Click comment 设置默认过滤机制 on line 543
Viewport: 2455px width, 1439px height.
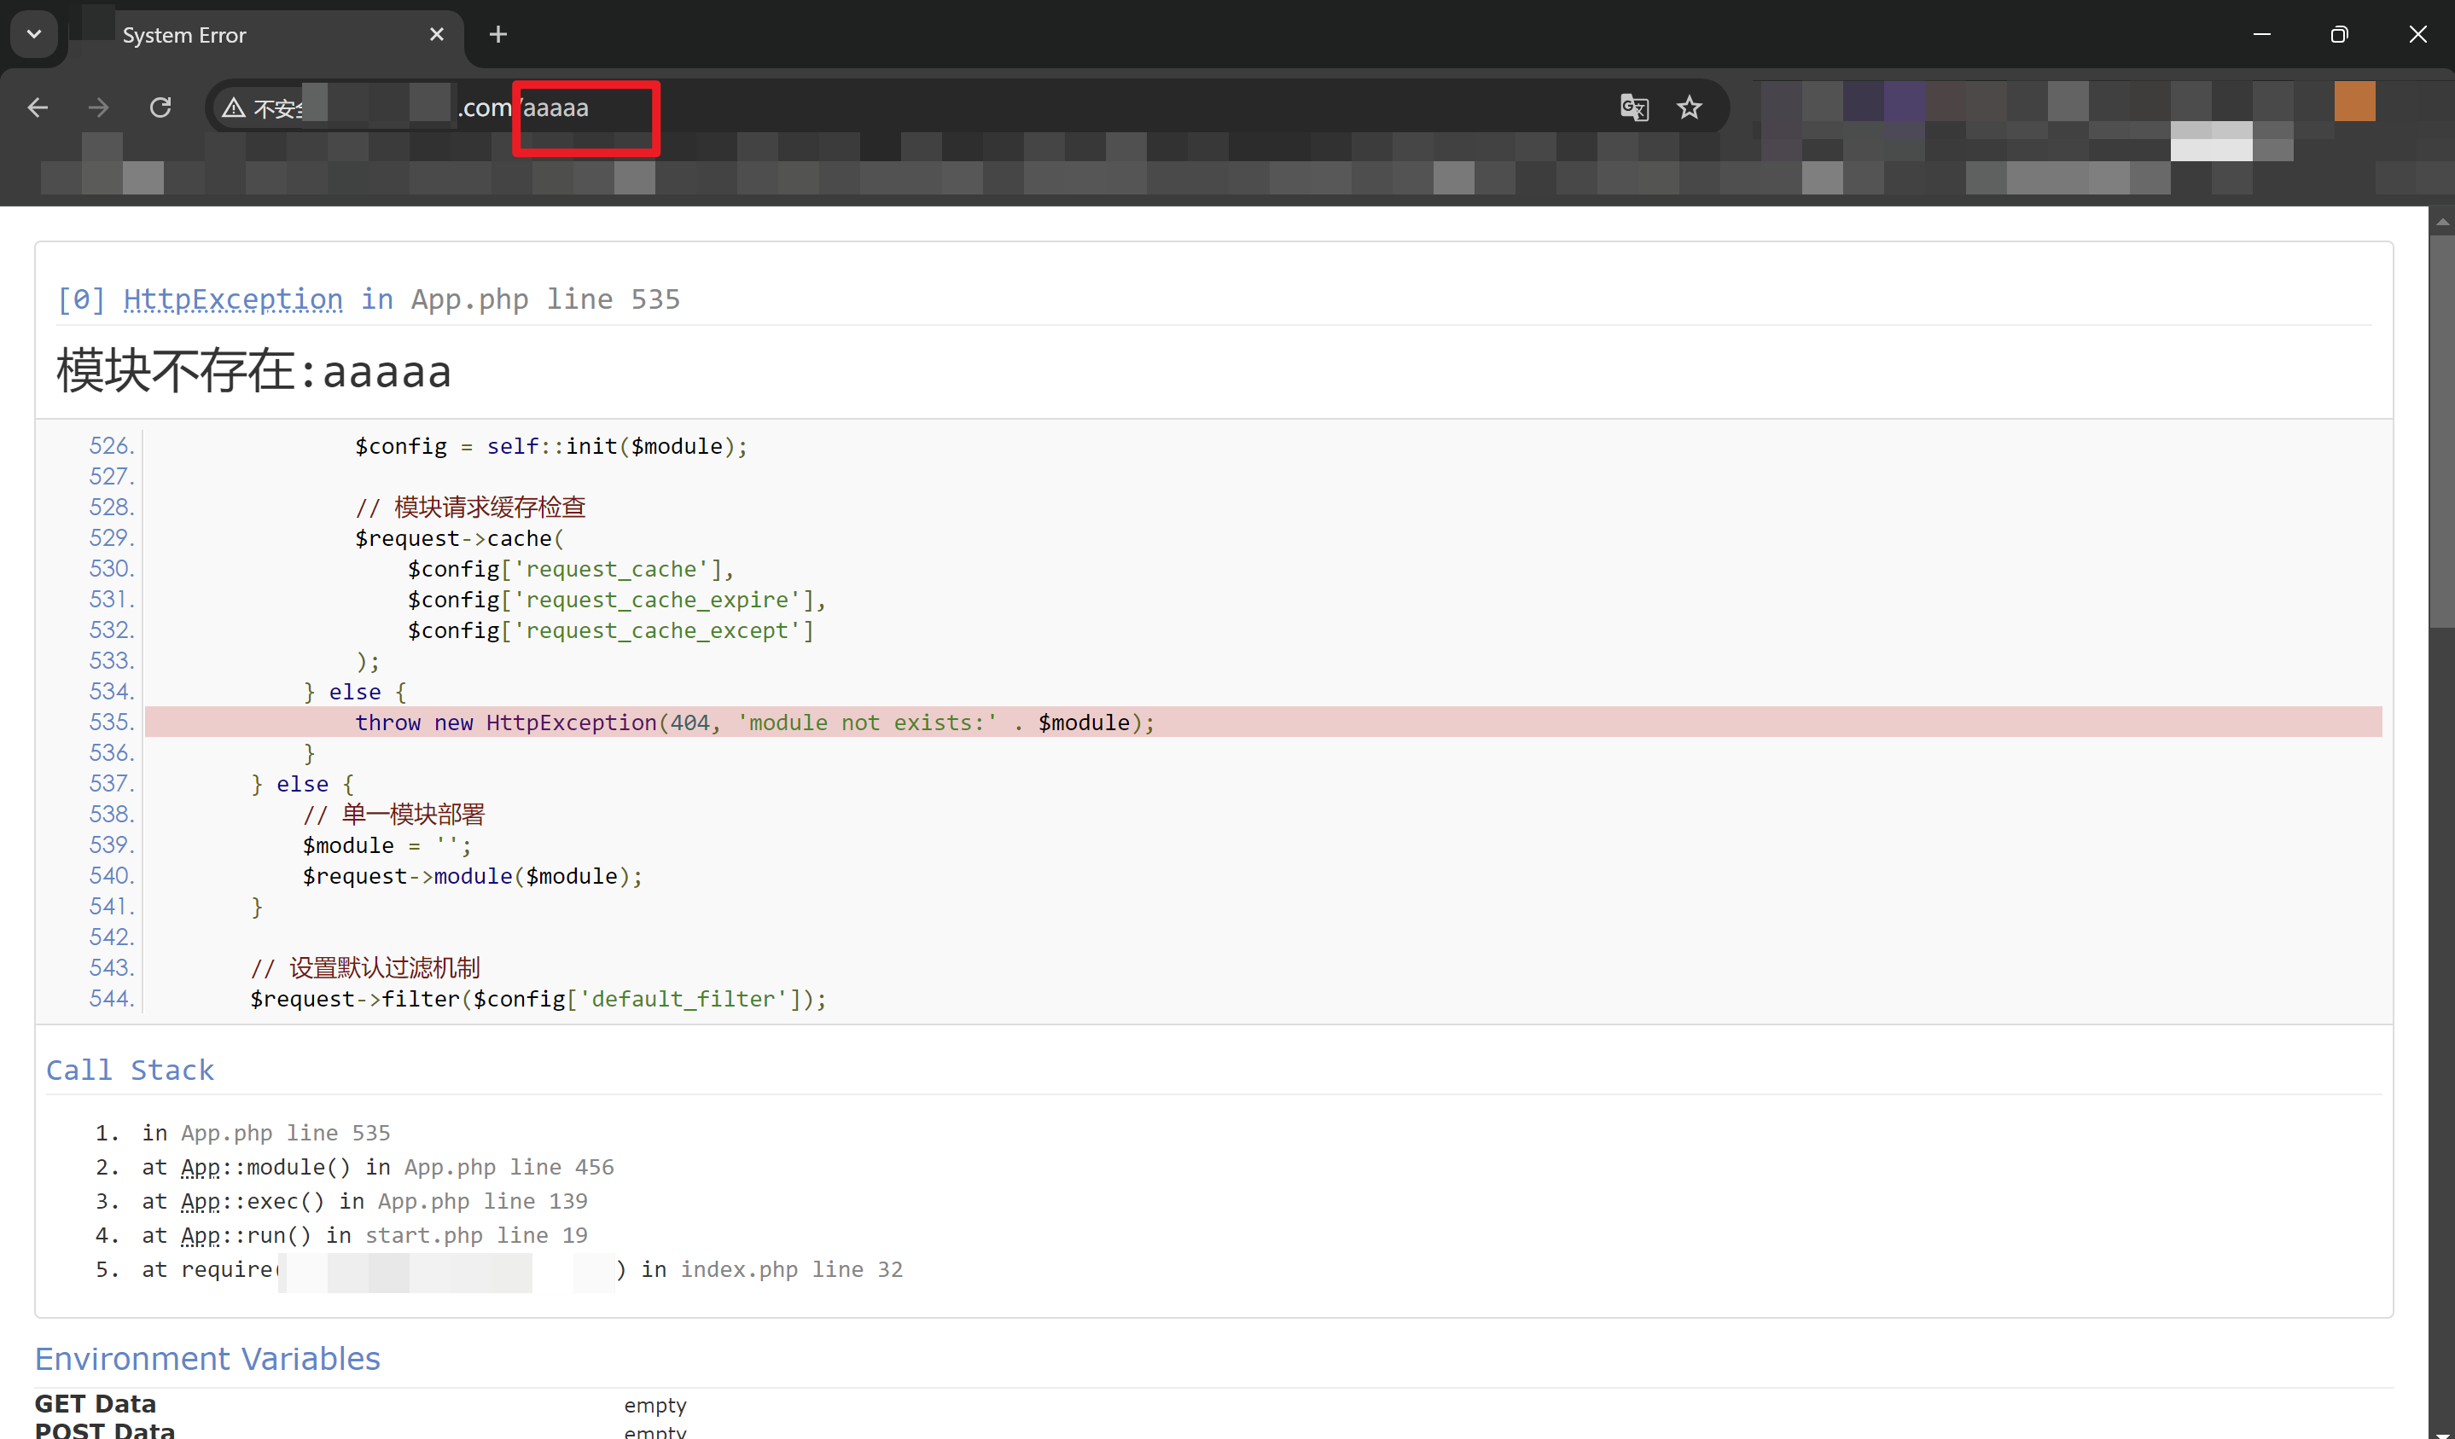pyautogui.click(x=365, y=968)
